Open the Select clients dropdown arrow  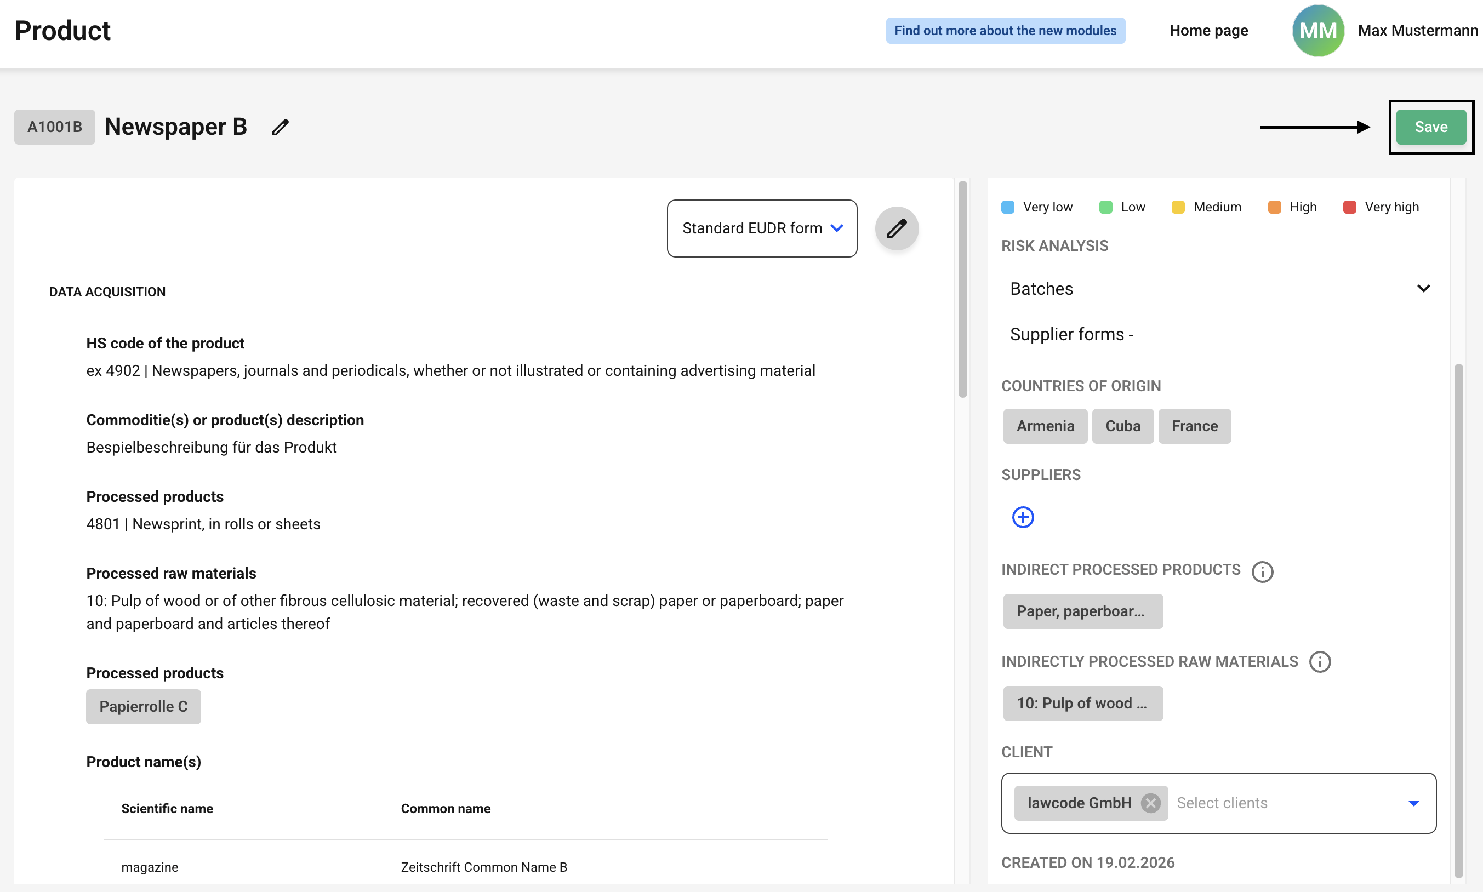[1413, 803]
